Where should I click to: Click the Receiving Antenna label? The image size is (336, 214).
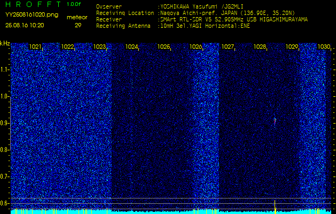tap(123, 26)
